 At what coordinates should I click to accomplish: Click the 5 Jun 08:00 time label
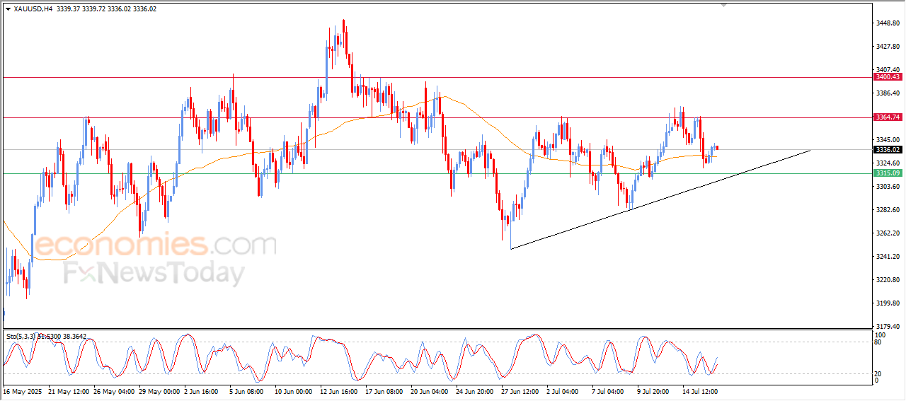pyautogui.click(x=246, y=391)
